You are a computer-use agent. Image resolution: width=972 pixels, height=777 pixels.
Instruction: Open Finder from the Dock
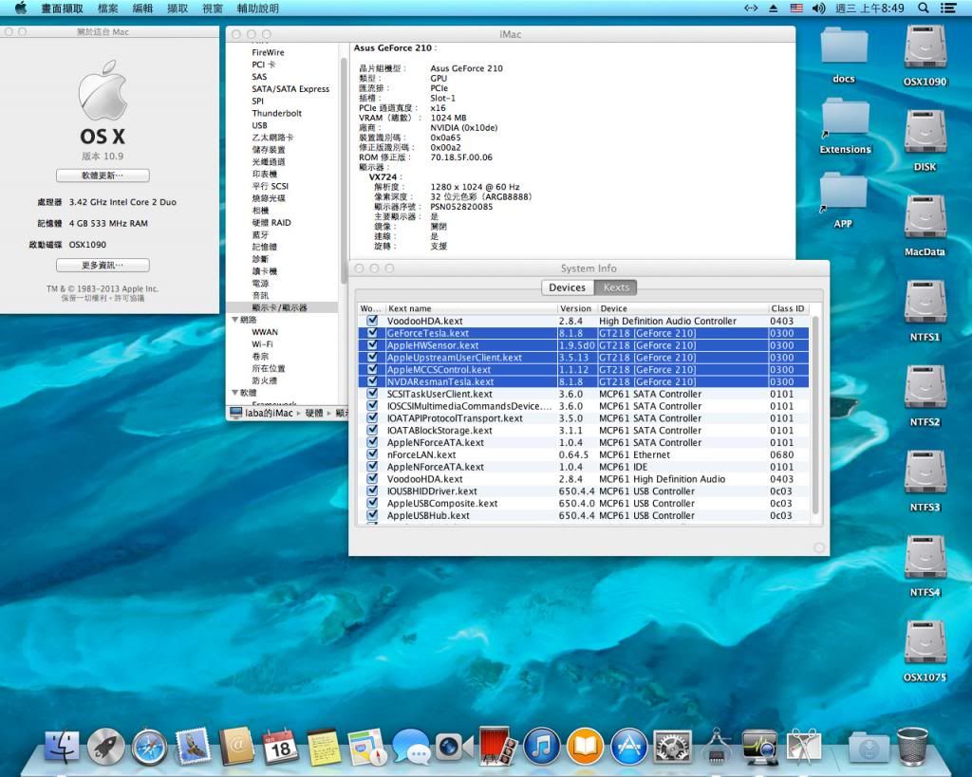click(x=62, y=746)
